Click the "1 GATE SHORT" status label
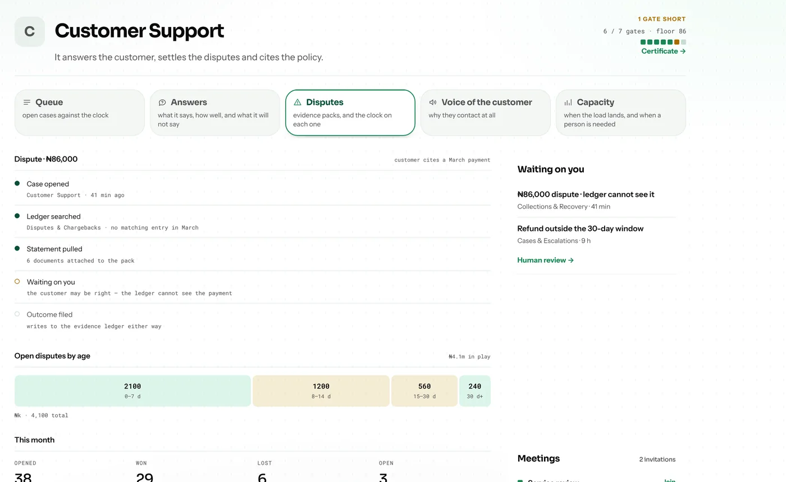The width and height of the screenshot is (786, 482). (x=662, y=19)
